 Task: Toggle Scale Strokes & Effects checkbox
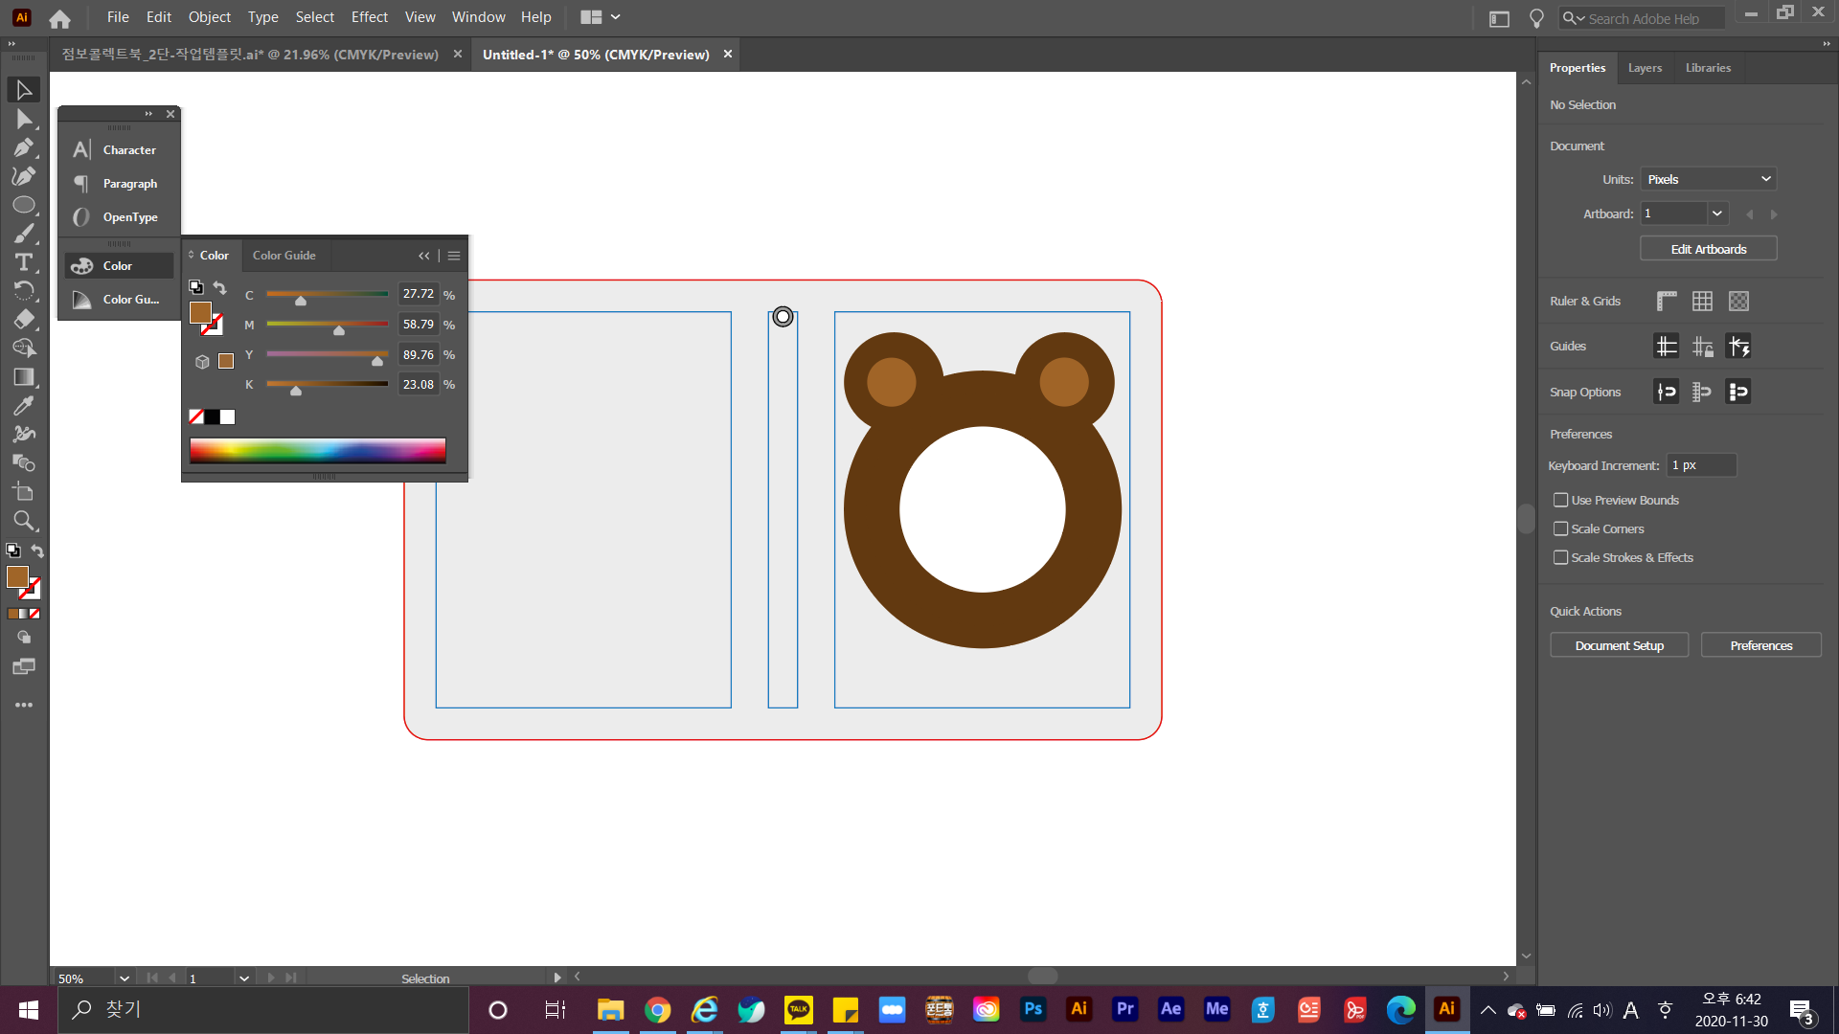click(1561, 557)
